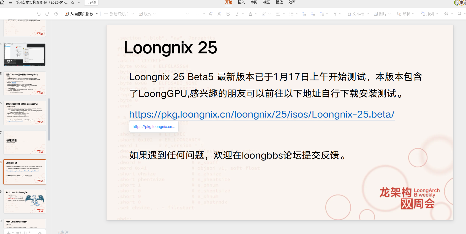The height and width of the screenshot is (234, 466).
Task: Expand the shape fill dropdown arrow
Action: [452, 14]
